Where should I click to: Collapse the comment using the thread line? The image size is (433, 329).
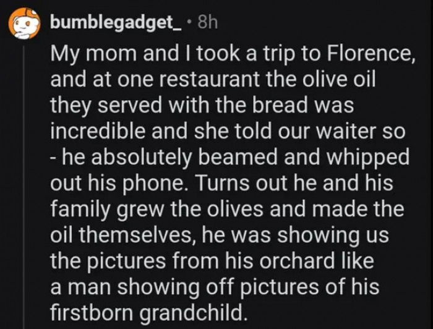point(24,186)
